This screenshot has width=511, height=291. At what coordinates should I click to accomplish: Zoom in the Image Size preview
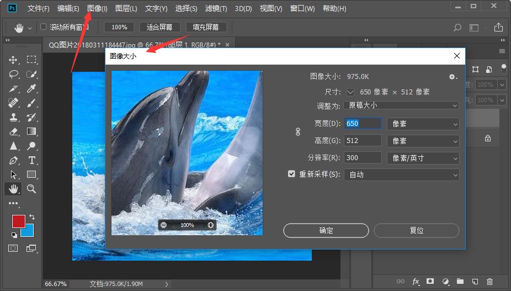pyautogui.click(x=211, y=225)
